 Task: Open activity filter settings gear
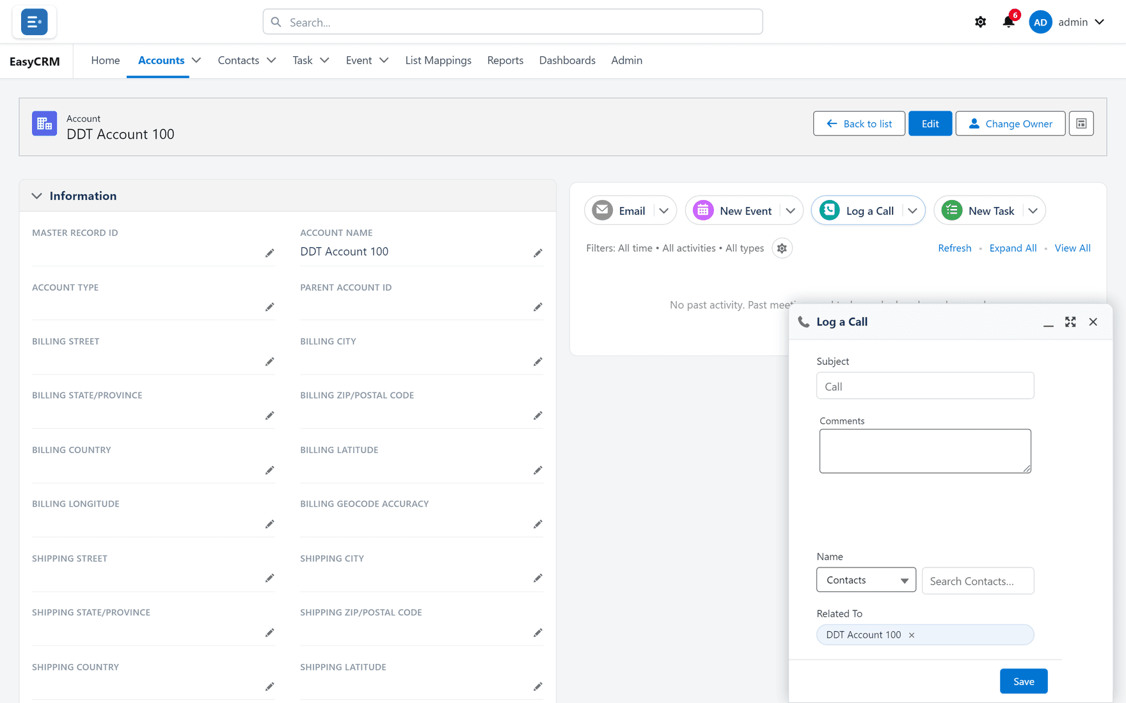coord(782,248)
